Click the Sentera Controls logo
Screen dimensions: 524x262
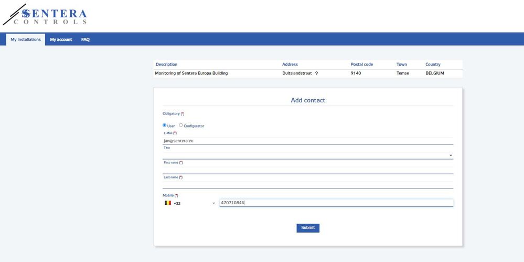(45, 16)
